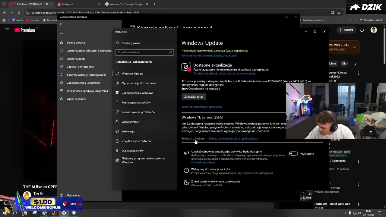The height and width of the screenshot is (217, 386).
Task: Open the Twitch bookmark
Action: 17,20
